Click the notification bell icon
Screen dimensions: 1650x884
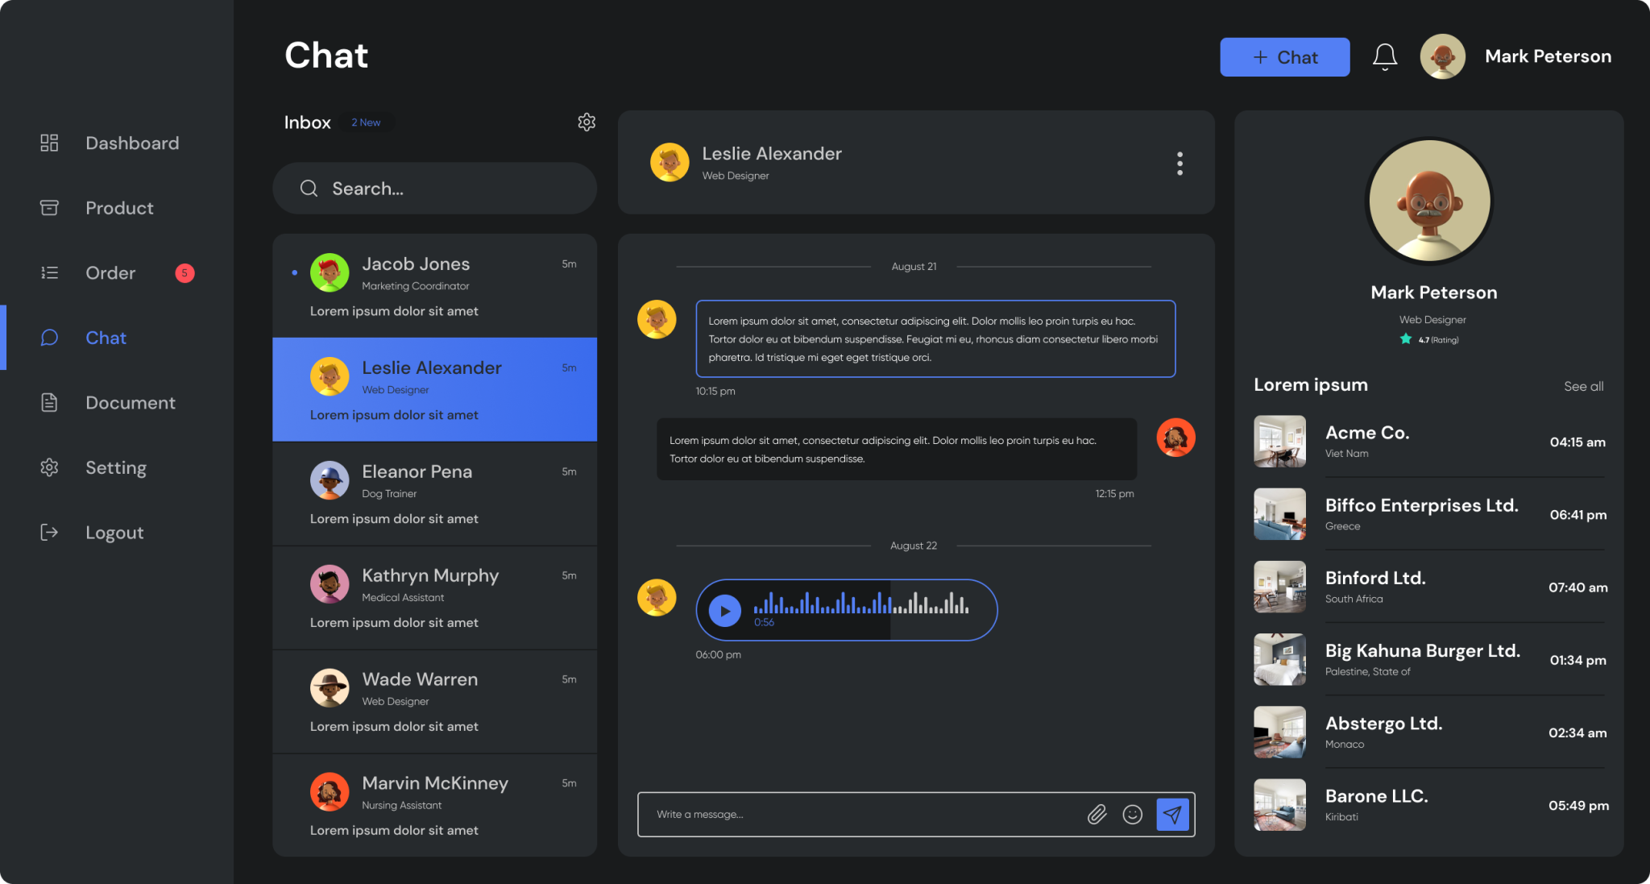[1384, 56]
